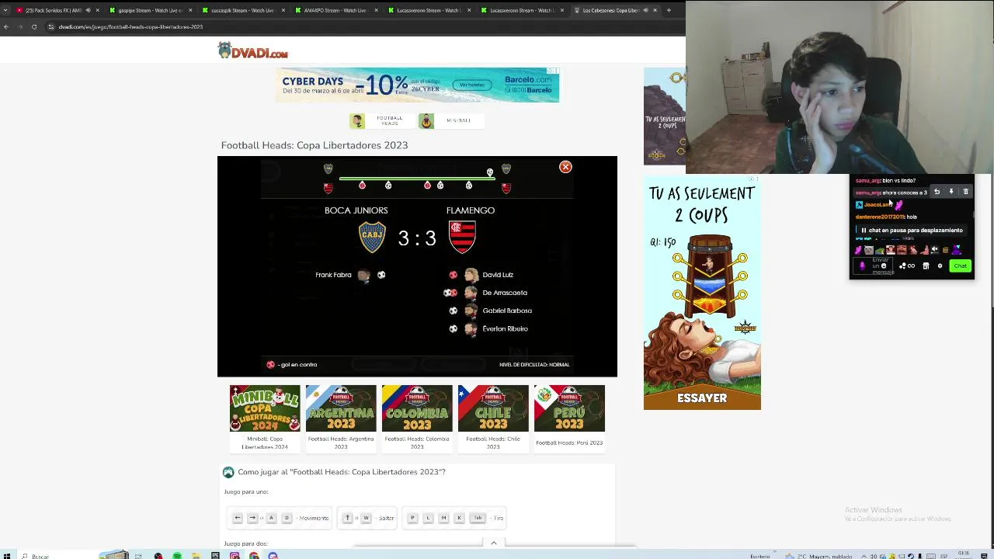This screenshot has width=994, height=559.
Task: Delete the chat message with trash icon
Action: 966,192
